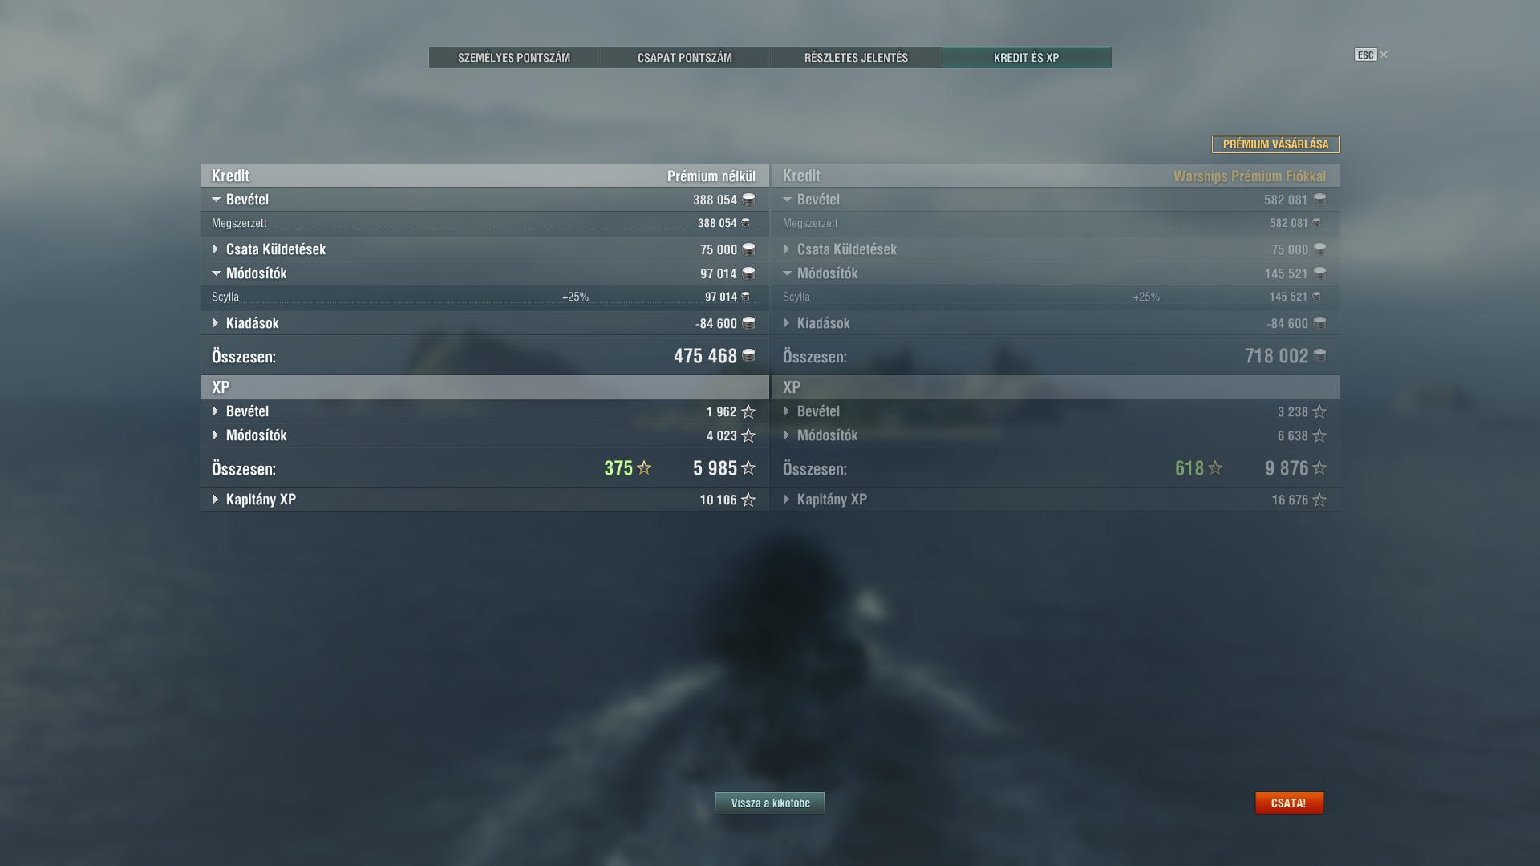Return to port with Vissza a kikötőbe
The image size is (1540, 866).
(x=770, y=803)
